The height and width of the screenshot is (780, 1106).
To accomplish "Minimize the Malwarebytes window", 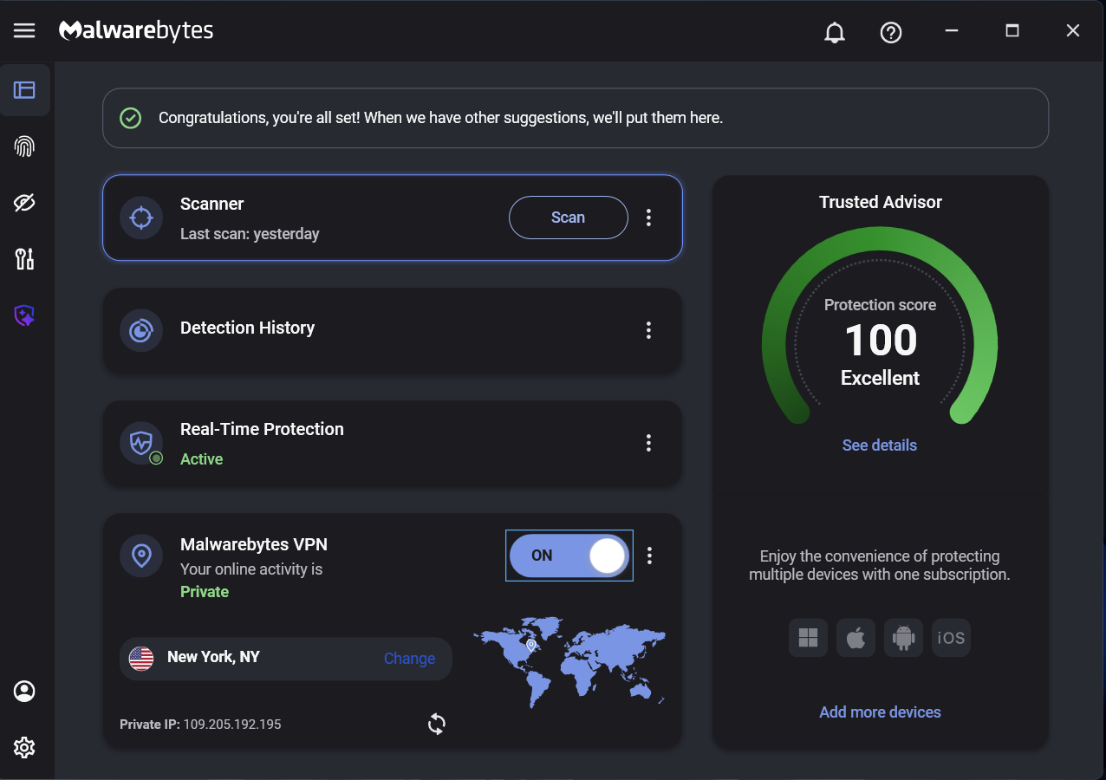I will pyautogui.click(x=952, y=31).
